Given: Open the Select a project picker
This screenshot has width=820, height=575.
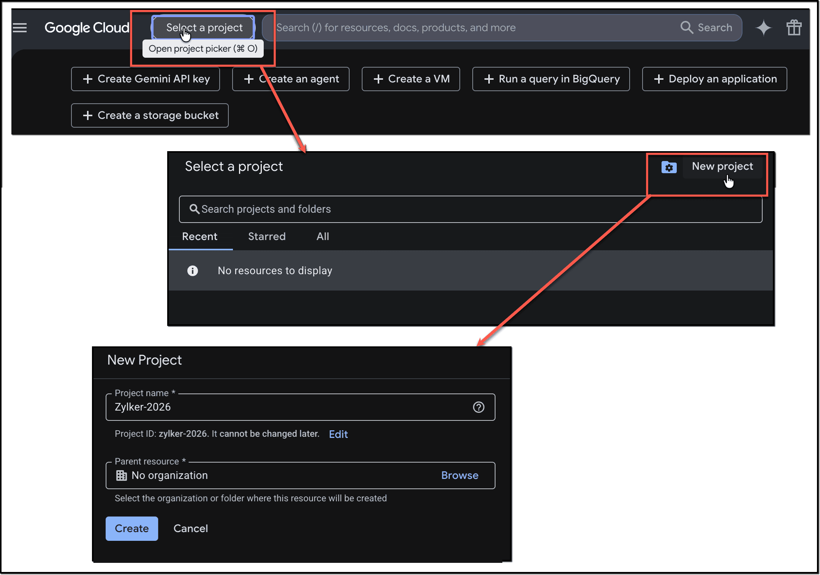Looking at the screenshot, I should [x=203, y=28].
